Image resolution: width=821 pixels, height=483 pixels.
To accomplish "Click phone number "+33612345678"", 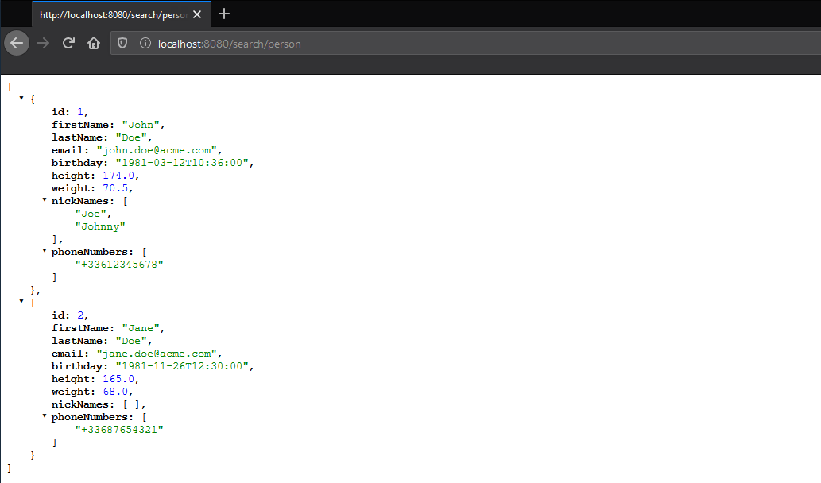I will [x=119, y=265].
